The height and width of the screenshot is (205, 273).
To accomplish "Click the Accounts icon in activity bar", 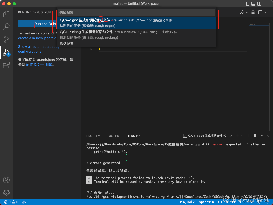I will tap(6, 180).
